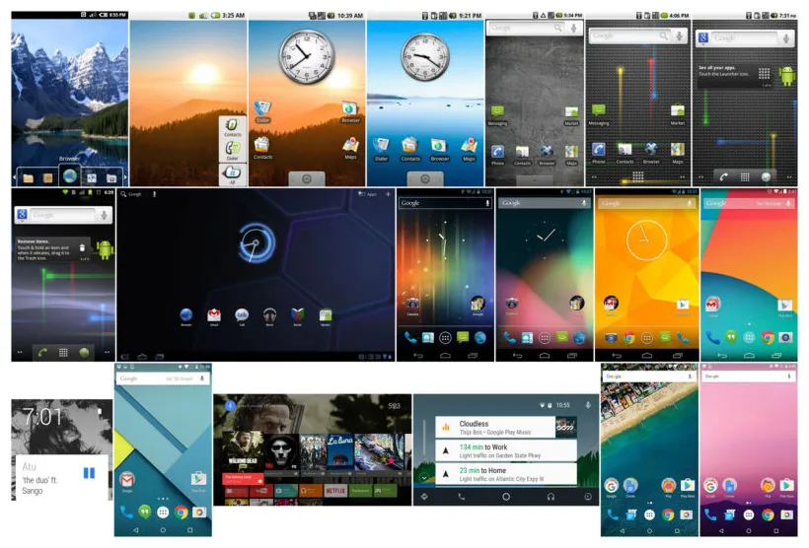Open Market on the 5:34 PM screen
The width and height of the screenshot is (809, 548).
point(571,115)
